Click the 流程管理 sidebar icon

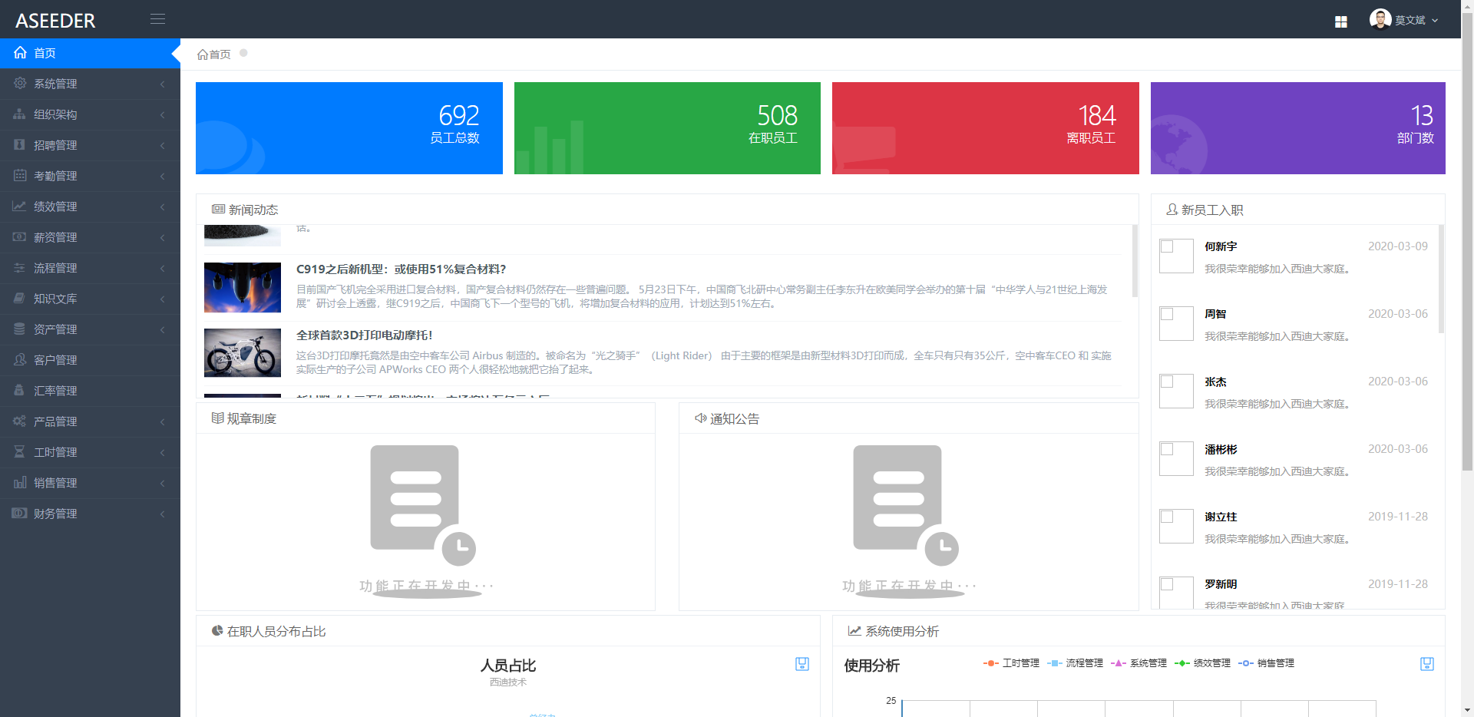20,267
